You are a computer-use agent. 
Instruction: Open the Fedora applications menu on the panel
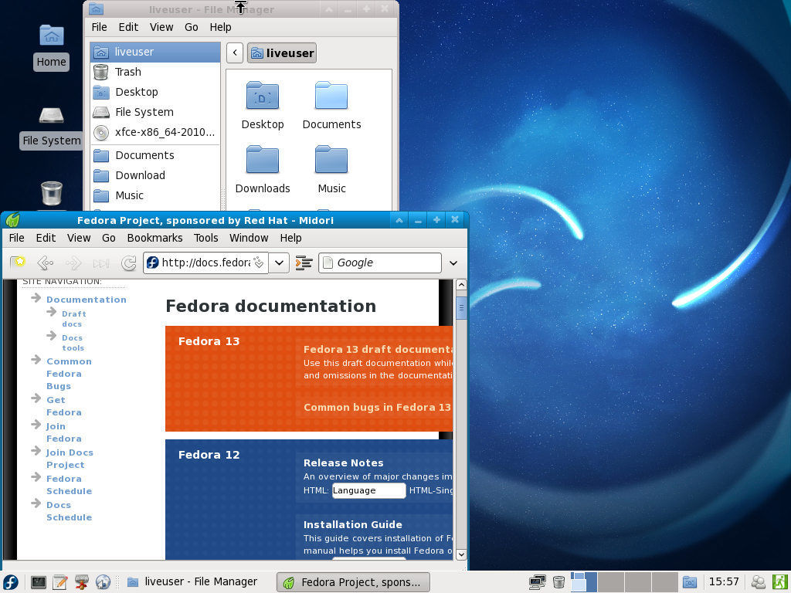click(x=11, y=582)
